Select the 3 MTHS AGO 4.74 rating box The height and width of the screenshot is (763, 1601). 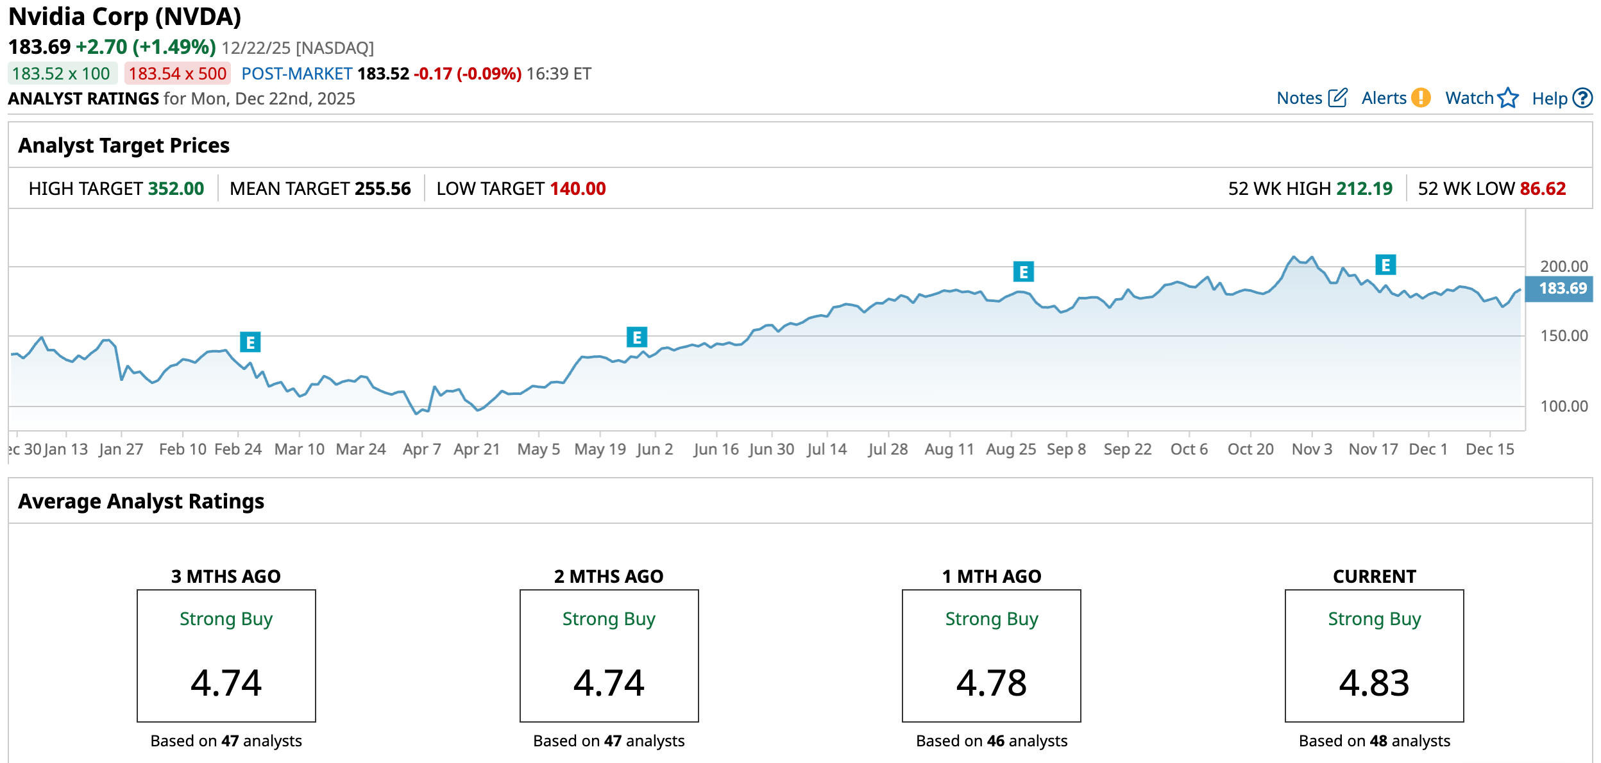226,655
